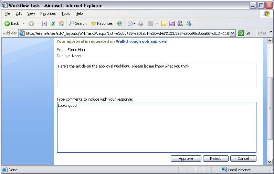Expand the Links toolbar chevron

click(x=271, y=32)
